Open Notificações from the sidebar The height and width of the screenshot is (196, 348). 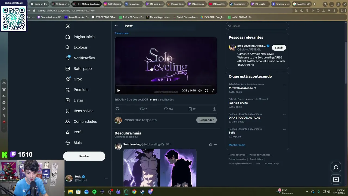[x=80, y=58]
